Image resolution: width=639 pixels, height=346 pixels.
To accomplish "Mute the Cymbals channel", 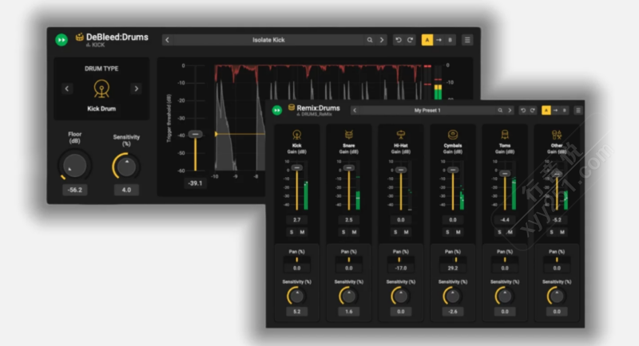I will (x=458, y=232).
